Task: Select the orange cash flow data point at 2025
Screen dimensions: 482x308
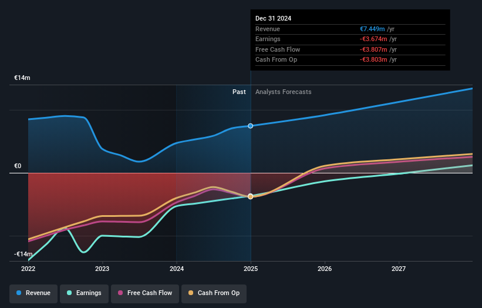Action: coord(251,197)
